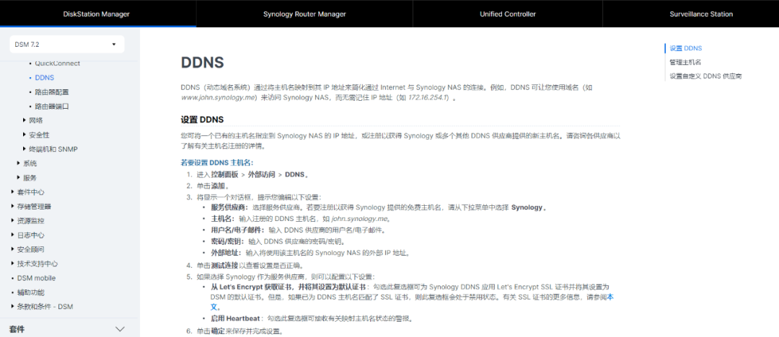Click the 安全性 sidebar label

39,135
